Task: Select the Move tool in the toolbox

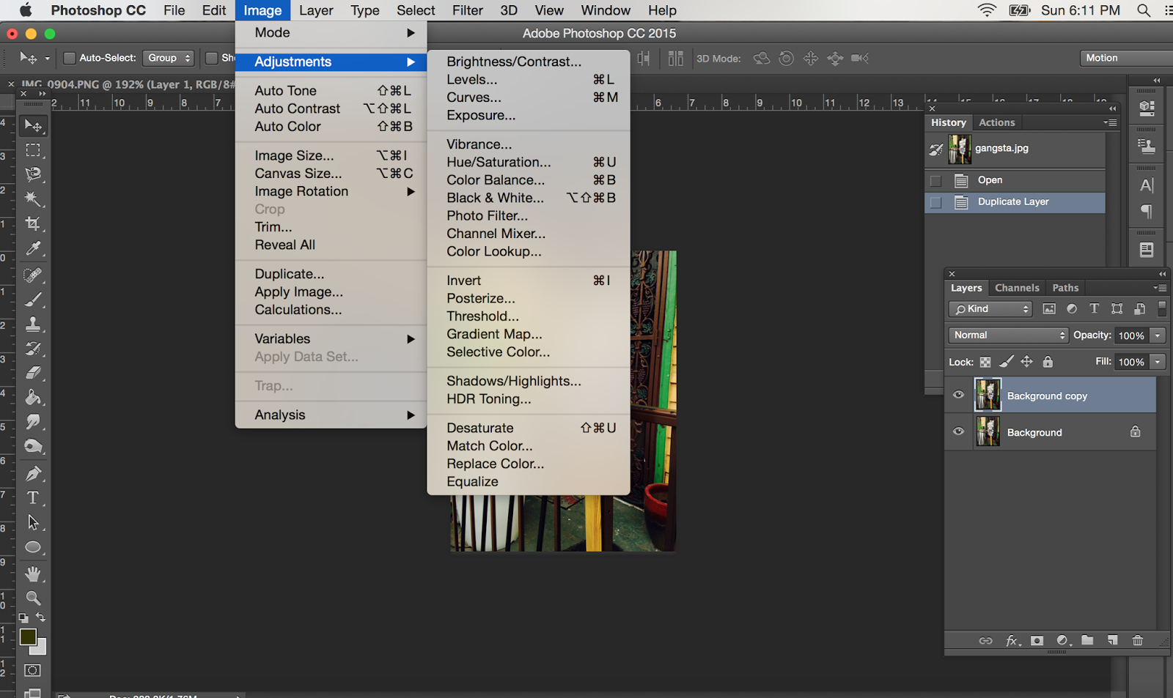Action: click(33, 126)
